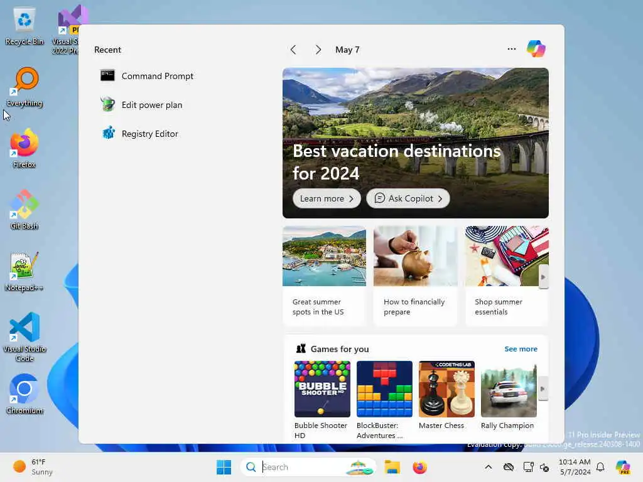Open the clock showing 10:14 AM
The image size is (643, 482).
(575, 467)
